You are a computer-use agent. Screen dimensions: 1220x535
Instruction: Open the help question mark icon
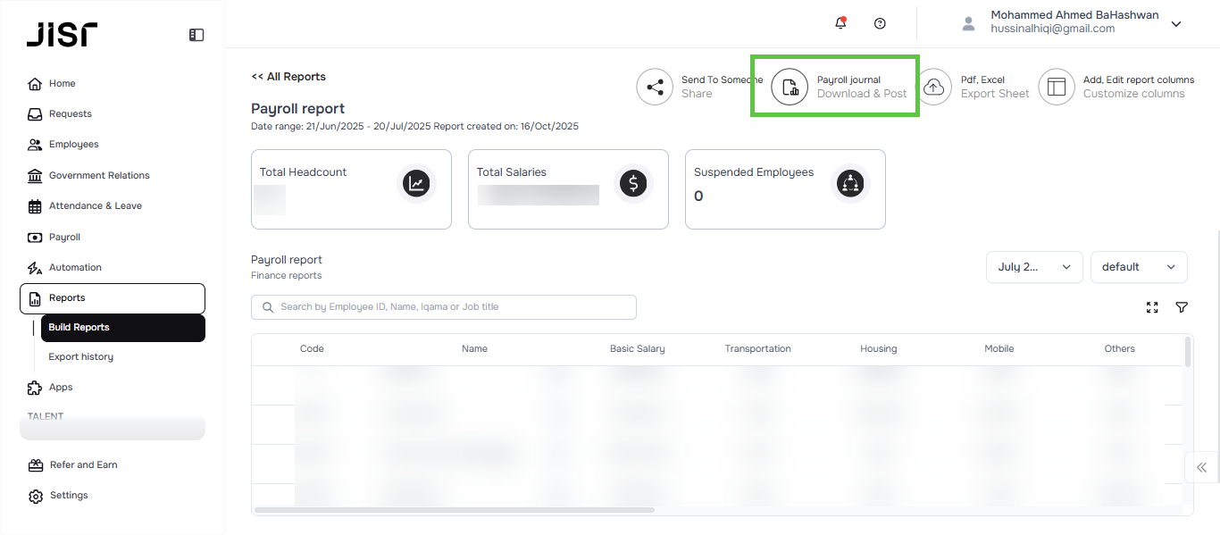880,24
